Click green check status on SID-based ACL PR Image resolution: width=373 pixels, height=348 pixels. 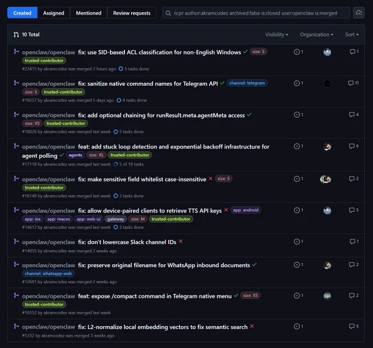[x=245, y=52]
